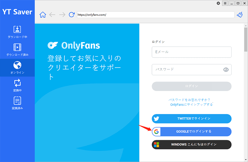Toggle password visibility with the eye icon
Screen dimensions: 248x162
coord(226,70)
